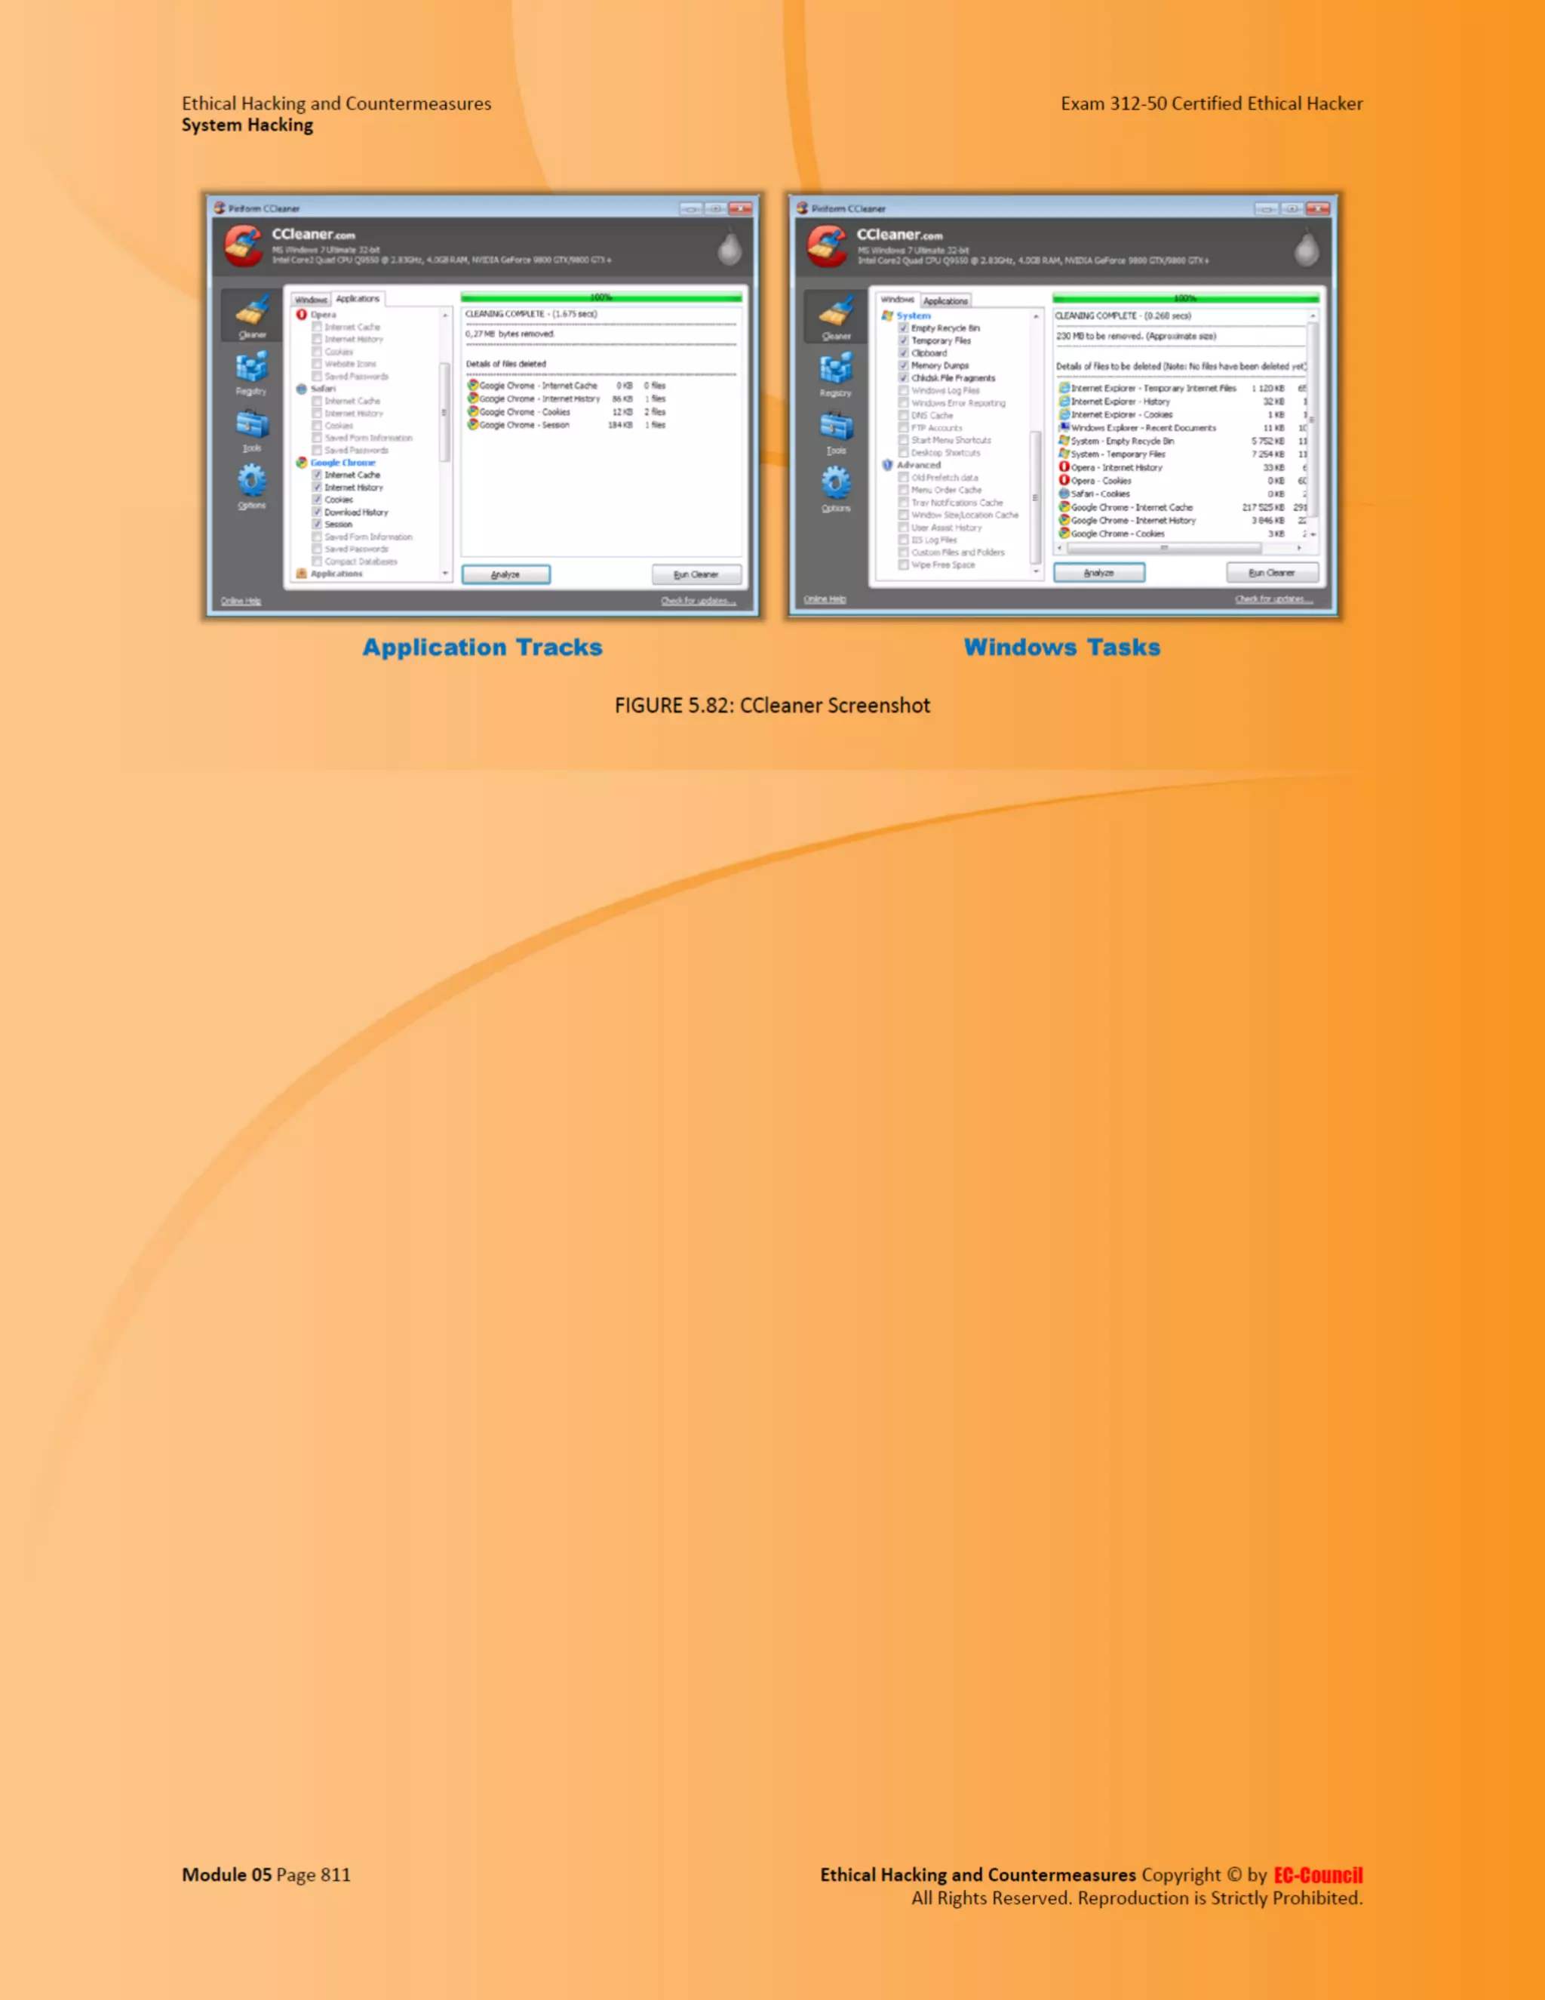Switch to Applications tab in Windows Tasks window
1545x2000 pixels.
click(x=945, y=301)
